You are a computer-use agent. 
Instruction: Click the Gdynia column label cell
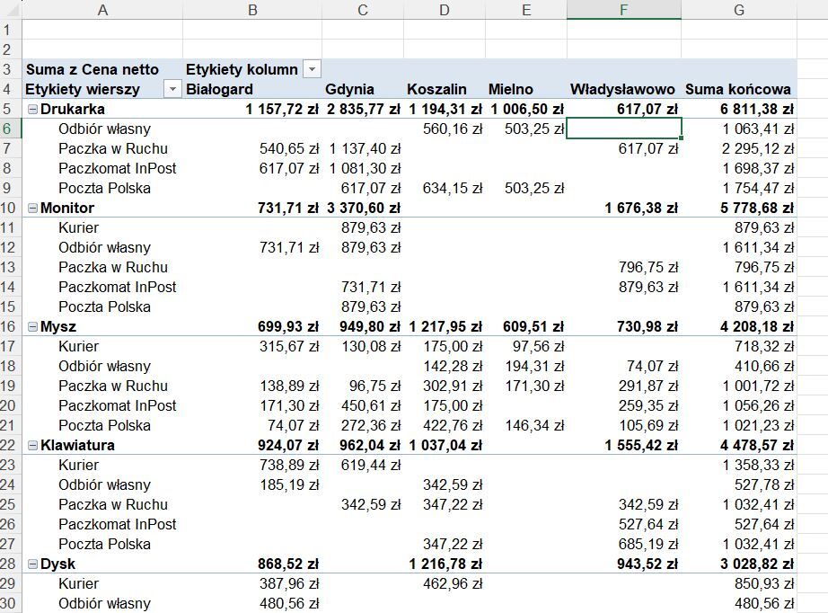(362, 90)
